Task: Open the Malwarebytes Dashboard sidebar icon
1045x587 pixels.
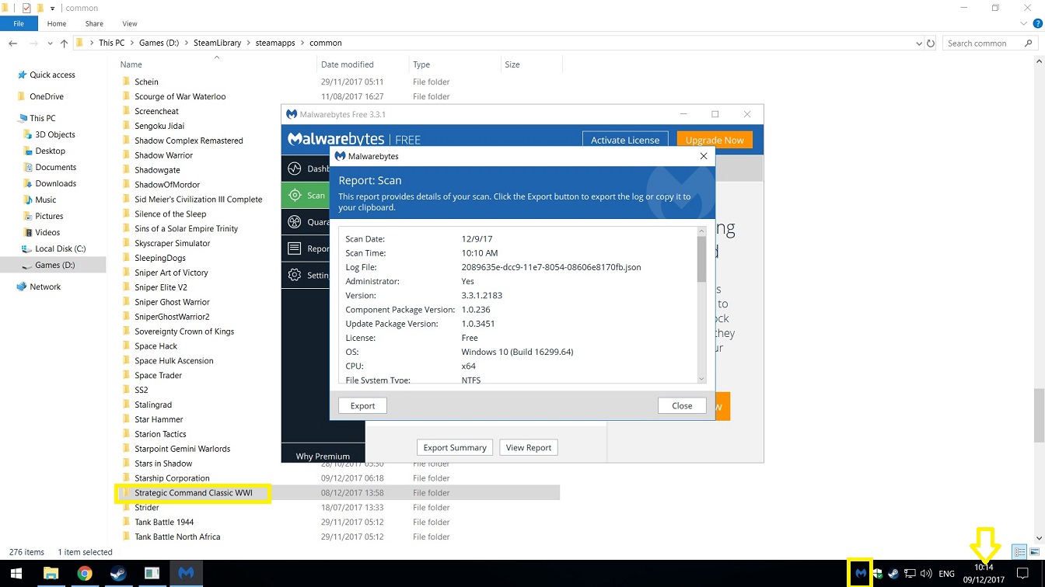Action: pyautogui.click(x=294, y=168)
